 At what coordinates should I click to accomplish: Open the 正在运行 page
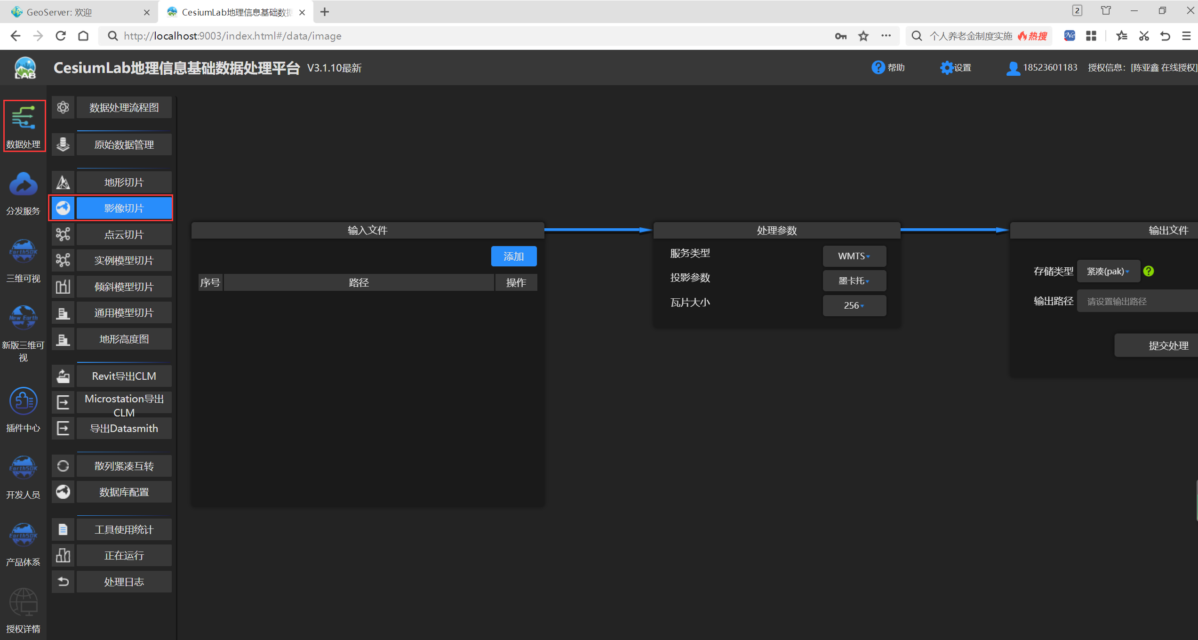124,555
